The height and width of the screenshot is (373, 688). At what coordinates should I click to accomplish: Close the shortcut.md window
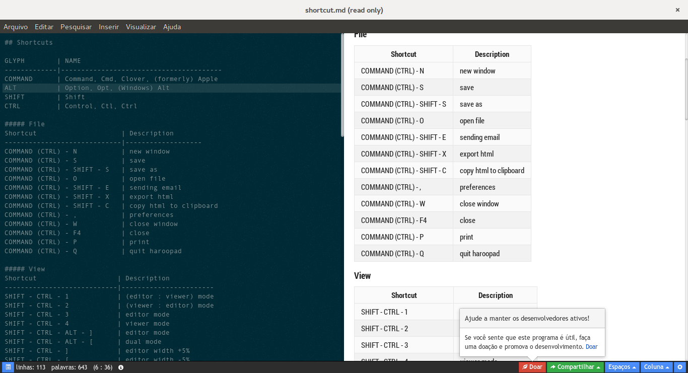click(678, 10)
